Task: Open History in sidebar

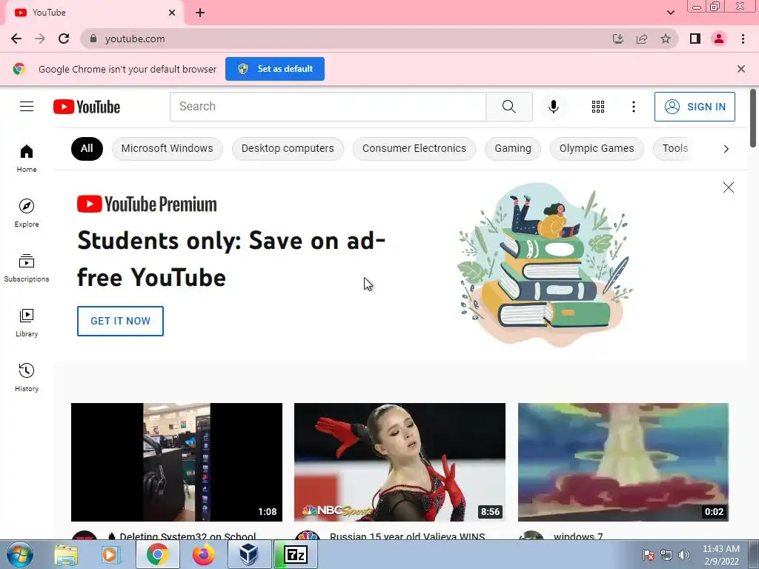Action: pyautogui.click(x=27, y=377)
